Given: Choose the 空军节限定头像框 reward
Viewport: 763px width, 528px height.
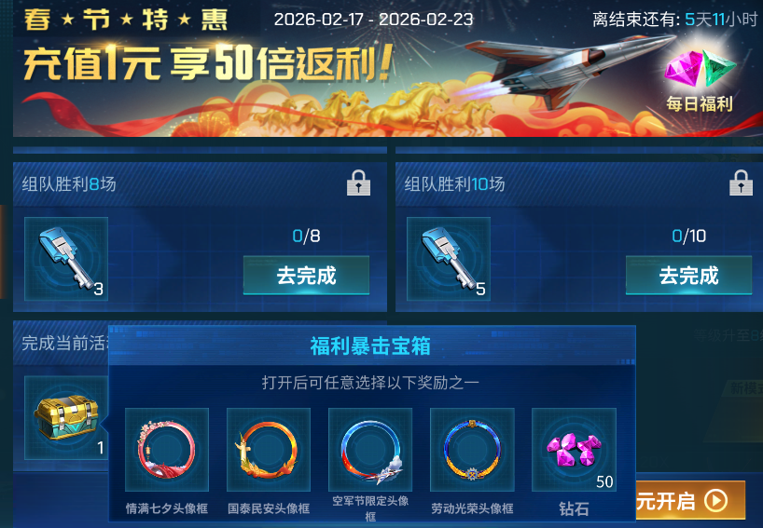Looking at the screenshot, I should 370,450.
